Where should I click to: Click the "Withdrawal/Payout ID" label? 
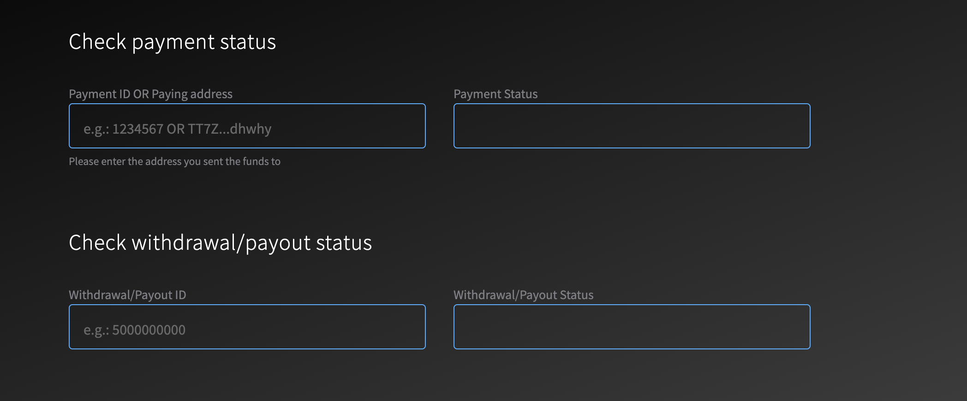[127, 295]
